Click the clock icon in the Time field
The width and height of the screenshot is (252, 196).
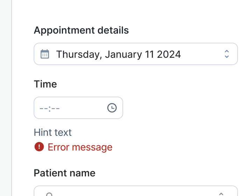pyautogui.click(x=112, y=108)
